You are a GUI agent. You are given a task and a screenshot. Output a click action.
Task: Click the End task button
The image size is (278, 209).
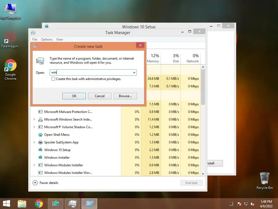click(x=191, y=183)
